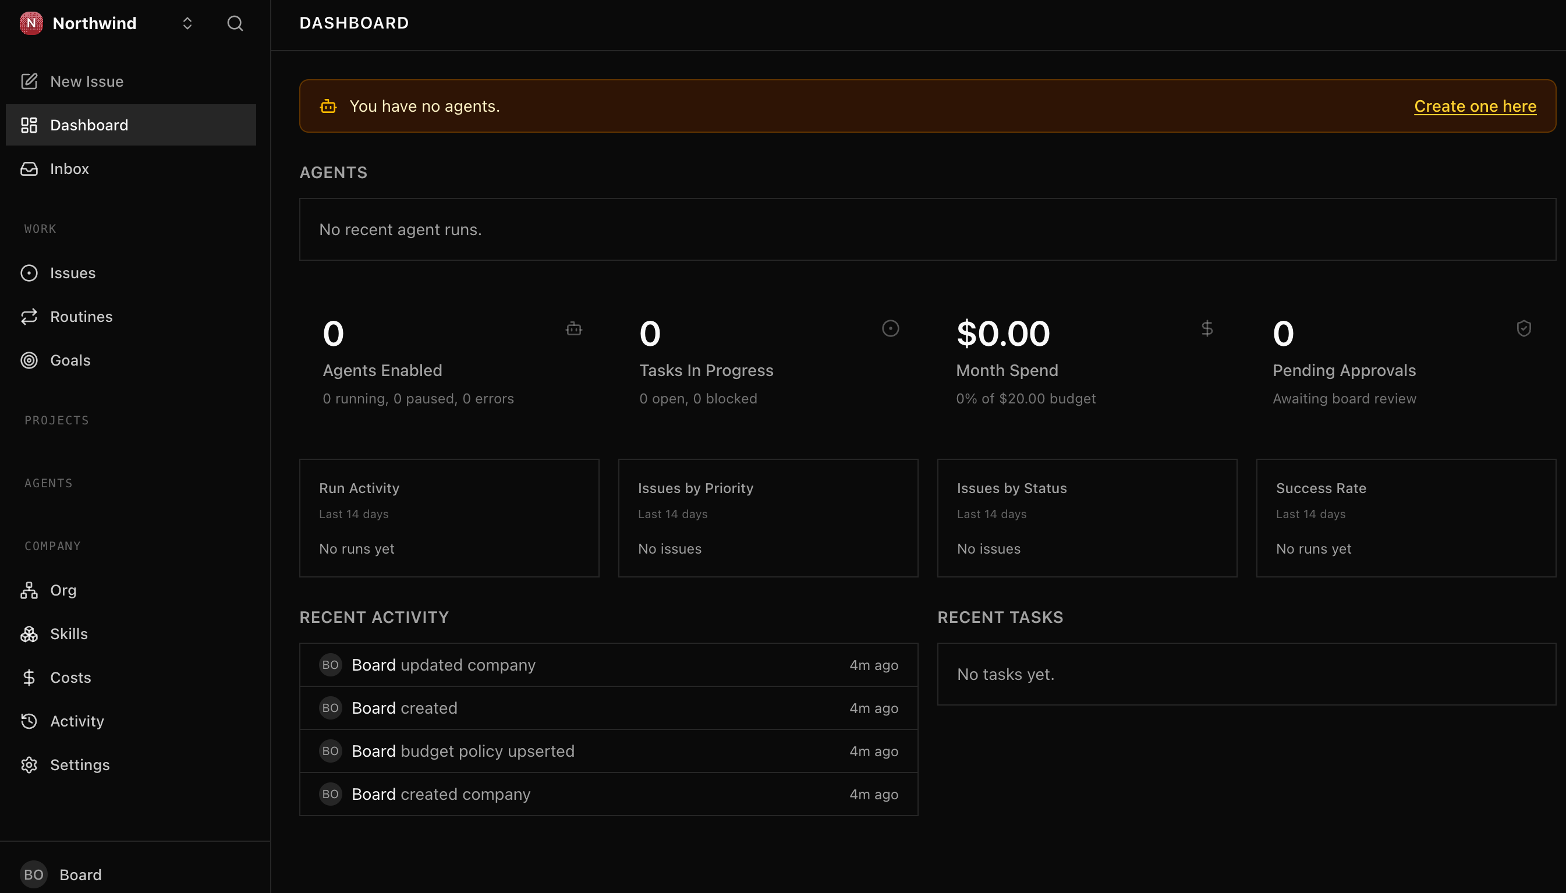Click the circle-dot icon on Tasks In Progress
This screenshot has height=893, width=1566.
[890, 329]
